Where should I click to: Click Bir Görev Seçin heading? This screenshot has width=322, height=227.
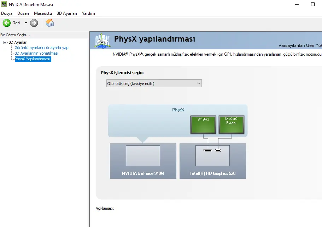(x=15, y=35)
